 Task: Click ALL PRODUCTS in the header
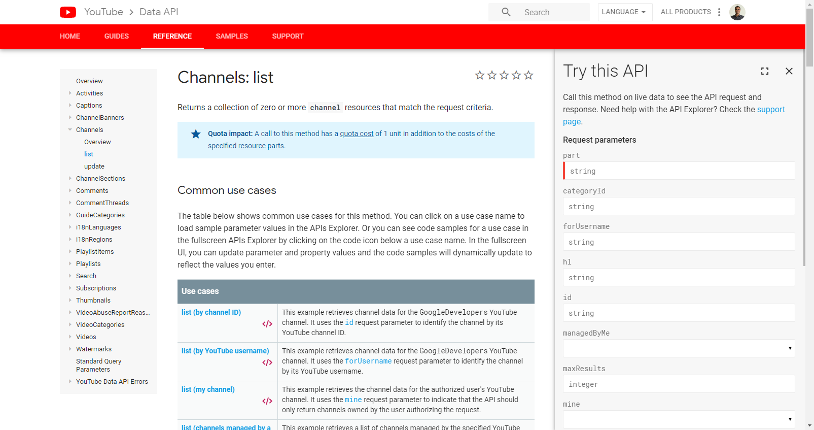tap(686, 12)
